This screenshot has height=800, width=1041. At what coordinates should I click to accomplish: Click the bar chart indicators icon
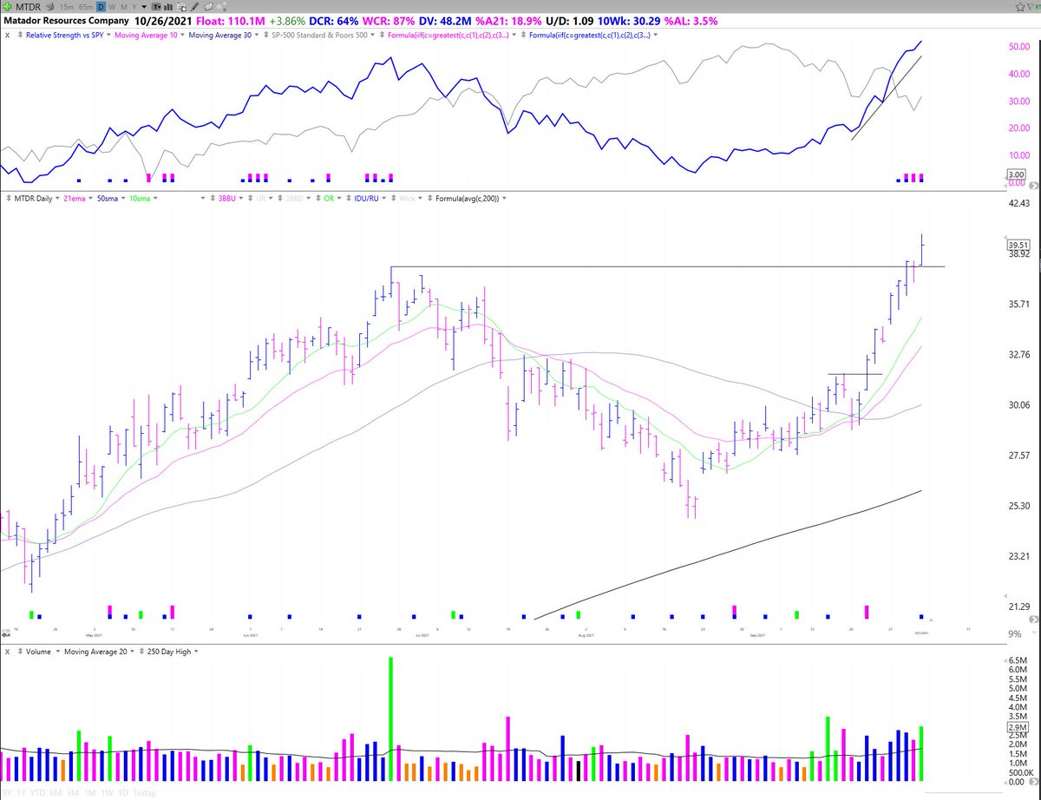[x=168, y=7]
